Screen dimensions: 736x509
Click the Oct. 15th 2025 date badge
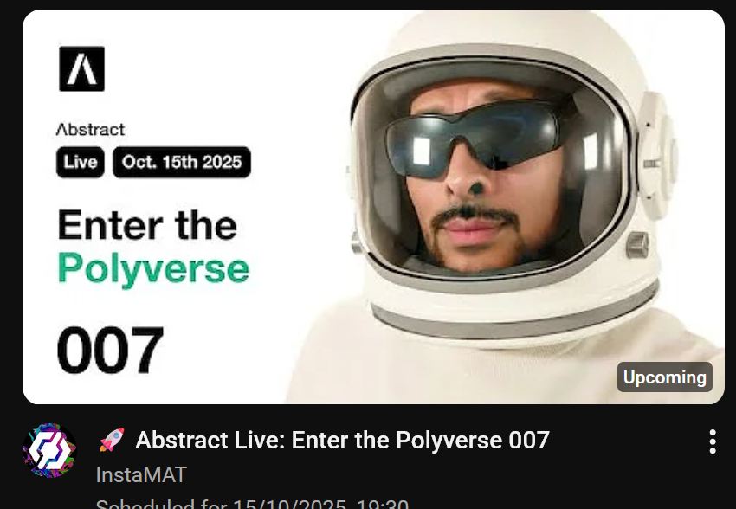(x=182, y=163)
